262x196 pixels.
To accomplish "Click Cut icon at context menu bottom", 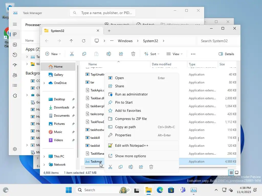I will pos(110,167).
